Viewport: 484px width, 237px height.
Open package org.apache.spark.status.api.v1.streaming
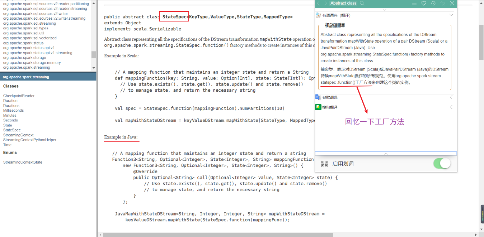[x=38, y=53]
